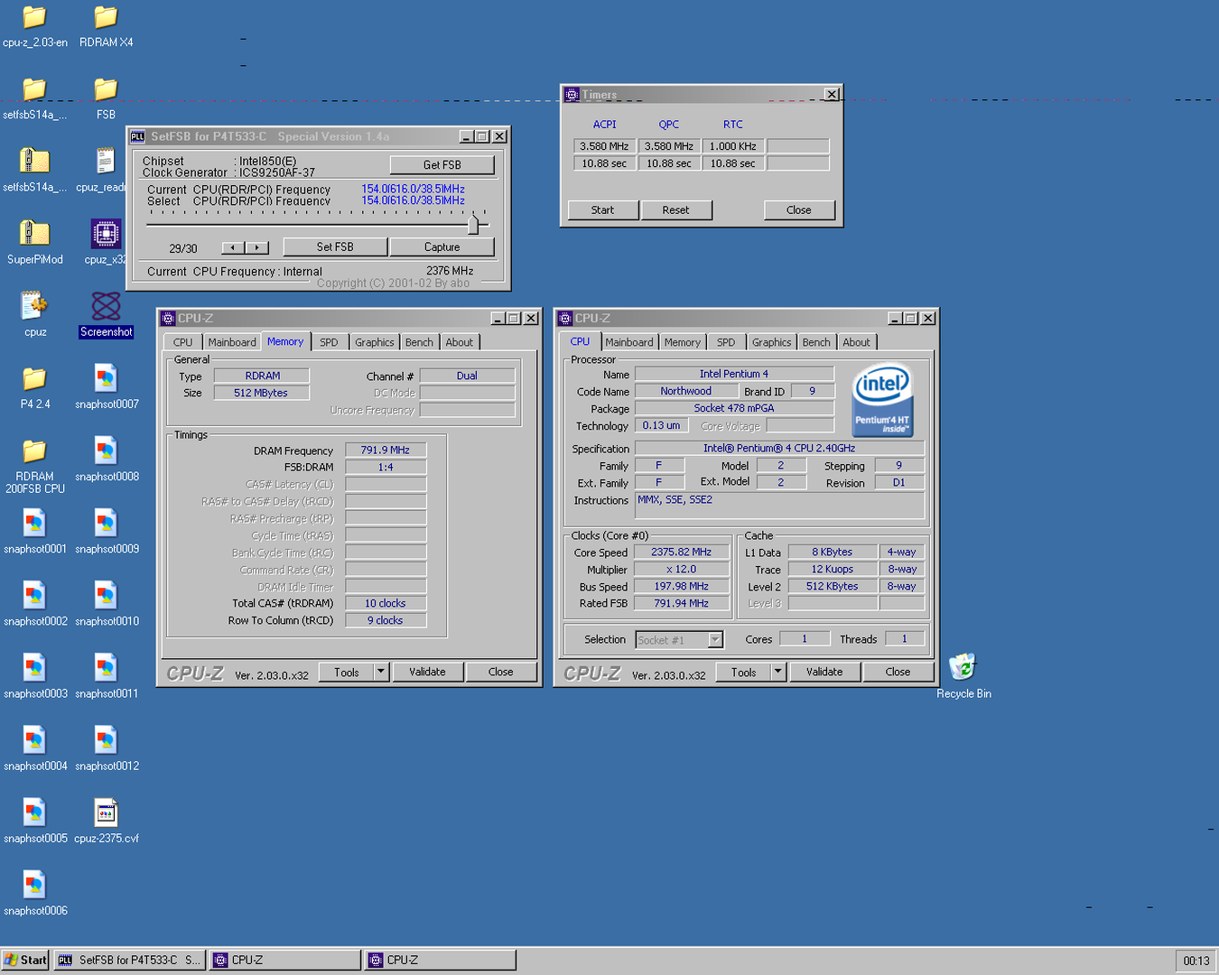
Task: Step FSB up with right arrow button
Action: point(257,247)
